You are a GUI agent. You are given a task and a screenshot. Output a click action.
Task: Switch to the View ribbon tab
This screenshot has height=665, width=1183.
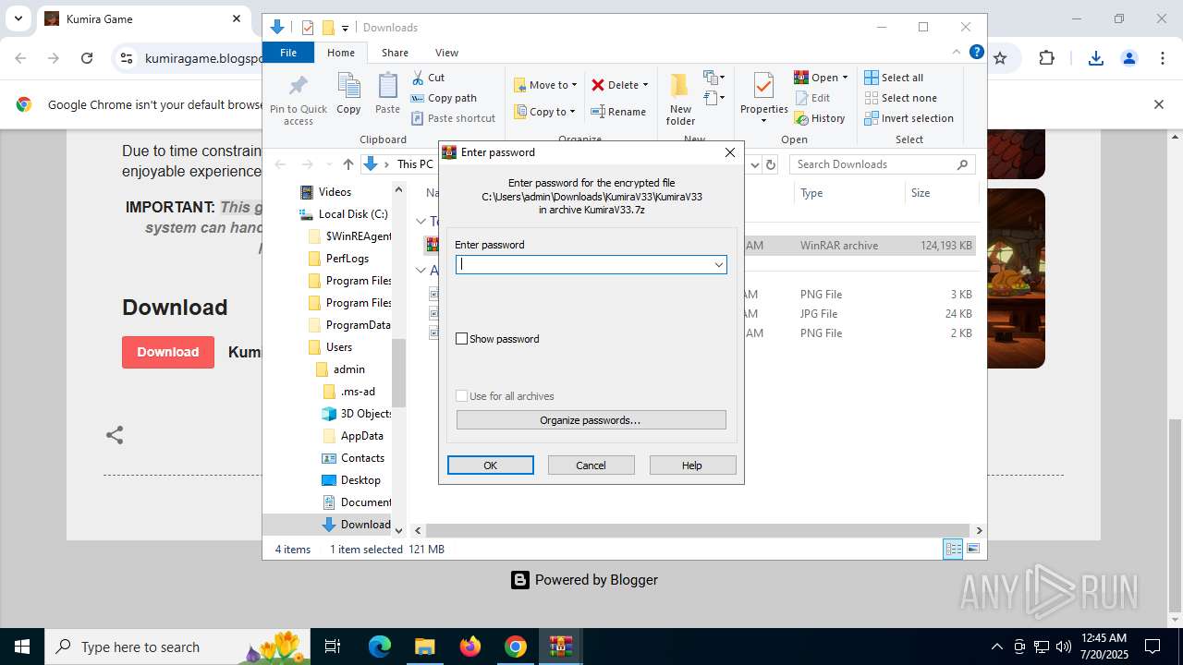coord(446,53)
